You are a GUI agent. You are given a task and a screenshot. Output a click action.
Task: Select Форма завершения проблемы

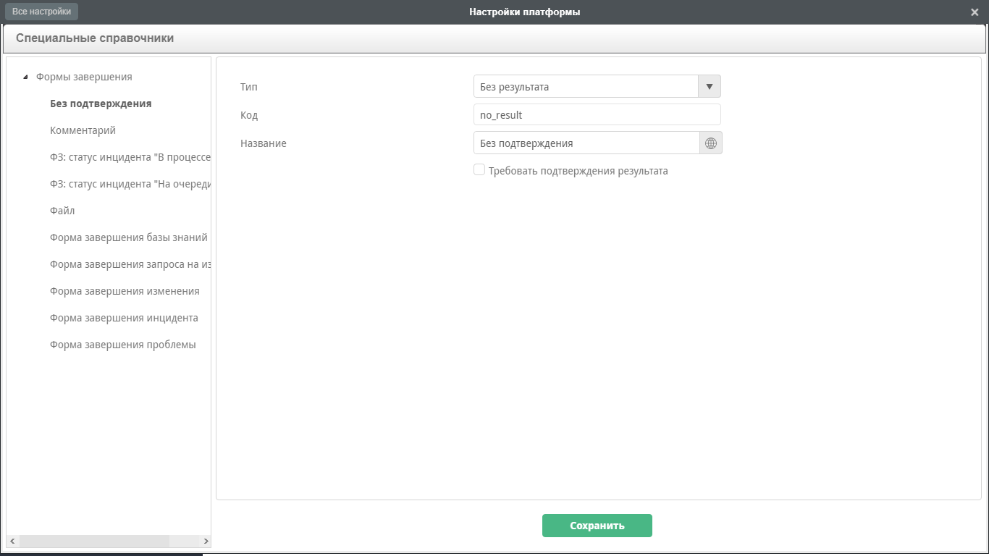click(123, 345)
